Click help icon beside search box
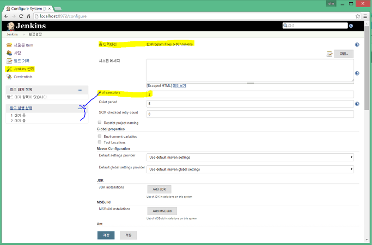Screen dimensions: 372x245 351,26
